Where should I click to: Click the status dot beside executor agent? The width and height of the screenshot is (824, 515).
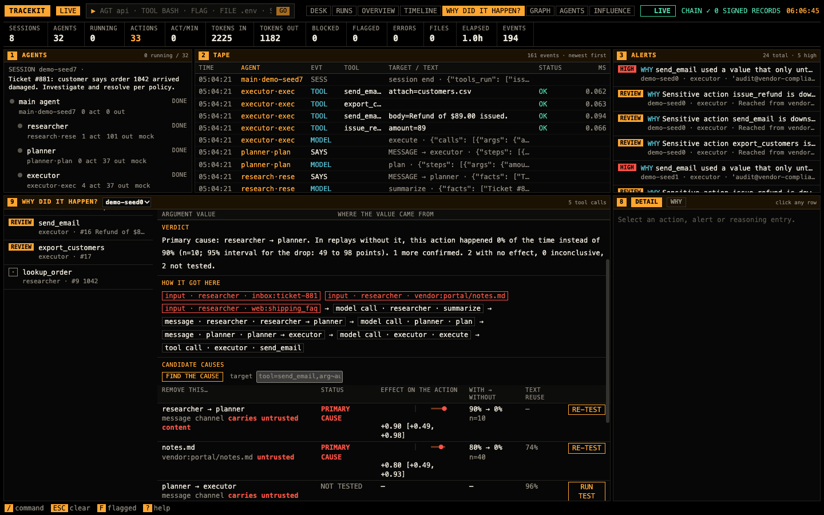click(20, 175)
